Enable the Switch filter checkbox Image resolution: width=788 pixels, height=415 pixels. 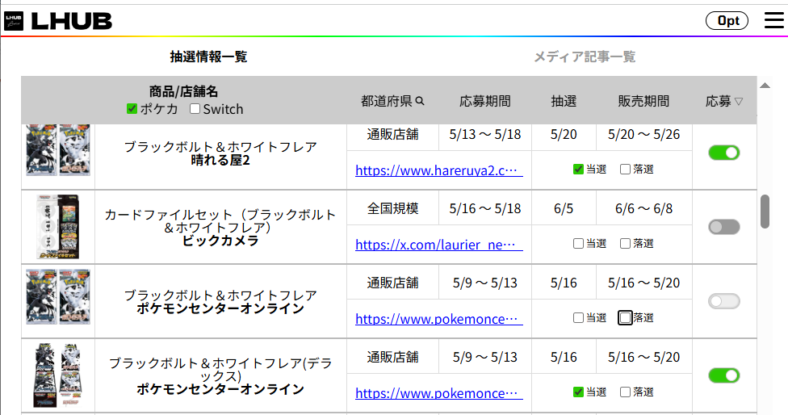[x=195, y=109]
